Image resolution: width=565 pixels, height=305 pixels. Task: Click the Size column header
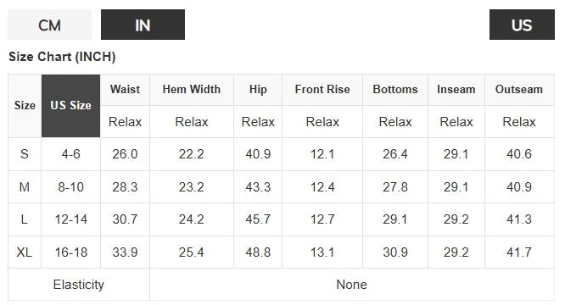[25, 106]
